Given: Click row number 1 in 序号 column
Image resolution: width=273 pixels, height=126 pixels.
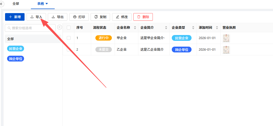Looking at the screenshot, I should pyautogui.click(x=77, y=38).
